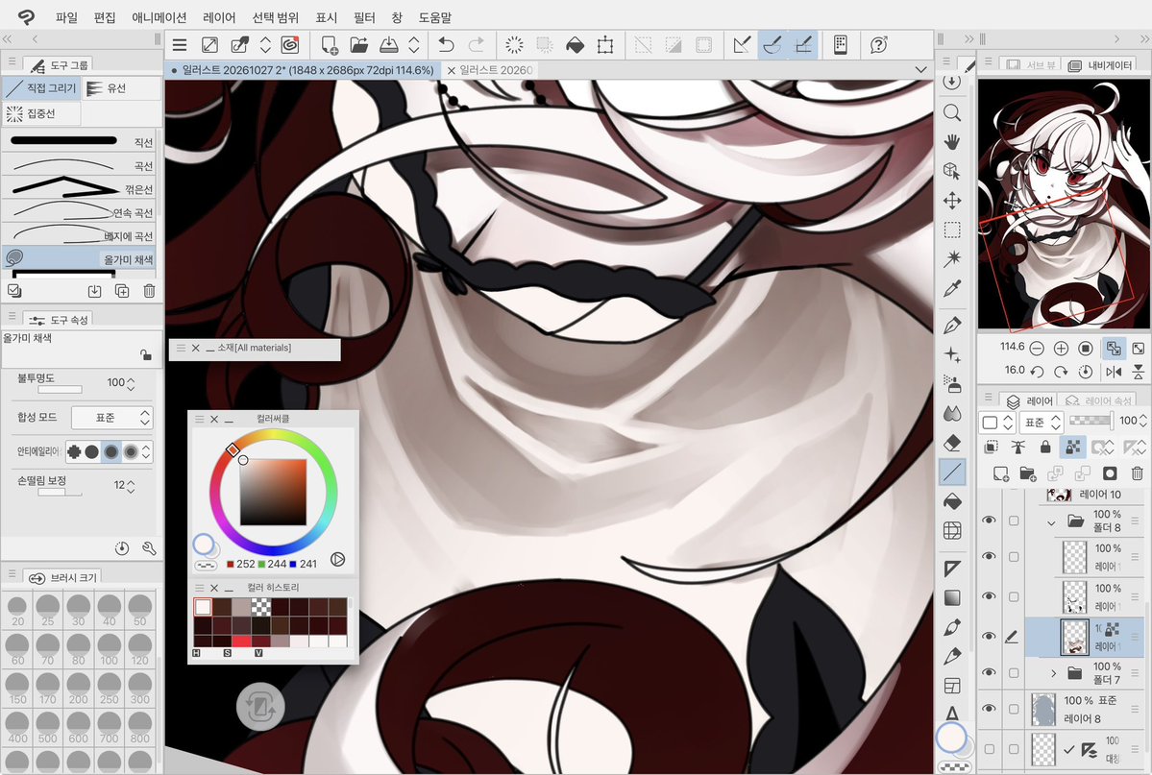This screenshot has height=775, width=1152.
Task: Switch to the 유선 sub tool group
Action: [121, 88]
